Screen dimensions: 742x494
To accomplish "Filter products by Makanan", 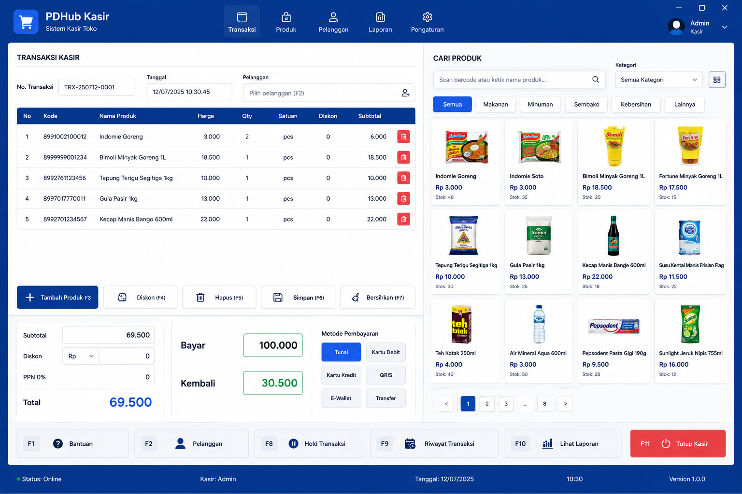I will [x=496, y=104].
